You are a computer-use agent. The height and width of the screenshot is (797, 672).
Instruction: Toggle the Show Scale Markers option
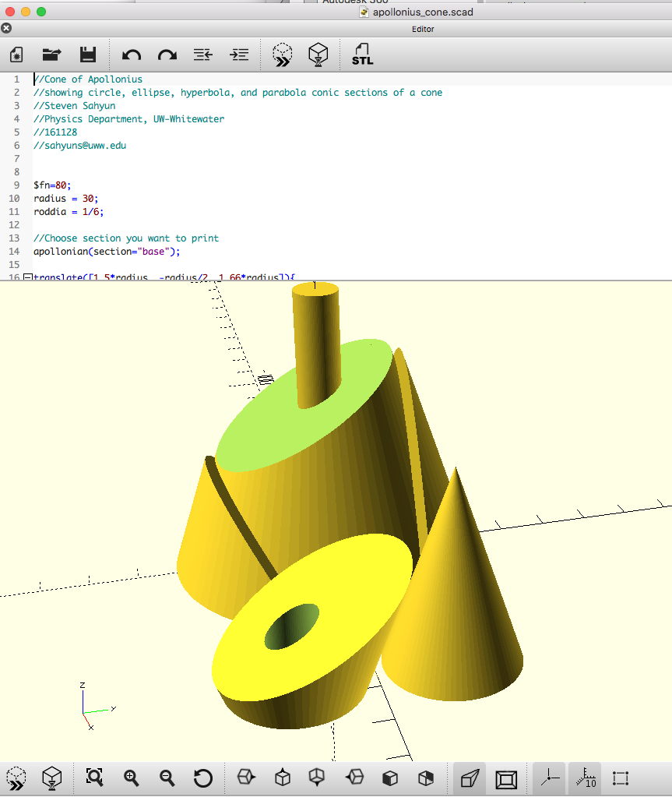click(x=585, y=778)
